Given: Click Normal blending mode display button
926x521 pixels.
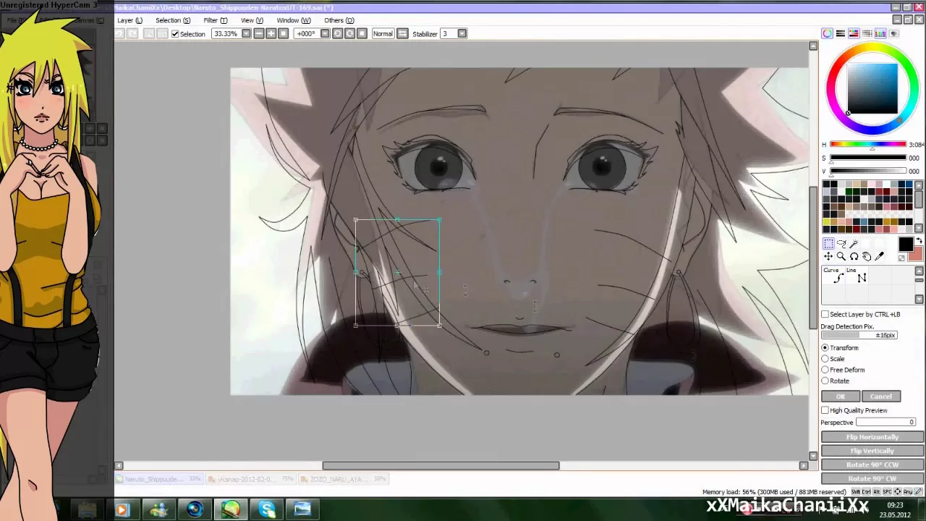Looking at the screenshot, I should tap(383, 33).
